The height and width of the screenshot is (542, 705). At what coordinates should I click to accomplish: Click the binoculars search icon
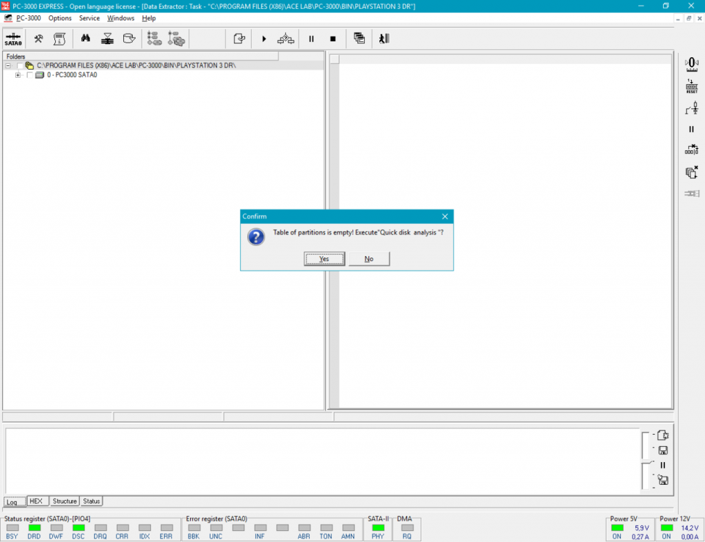(x=86, y=39)
